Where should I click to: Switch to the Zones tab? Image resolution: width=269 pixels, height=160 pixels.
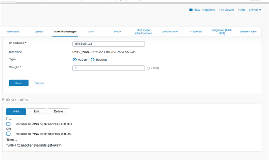(x=39, y=32)
